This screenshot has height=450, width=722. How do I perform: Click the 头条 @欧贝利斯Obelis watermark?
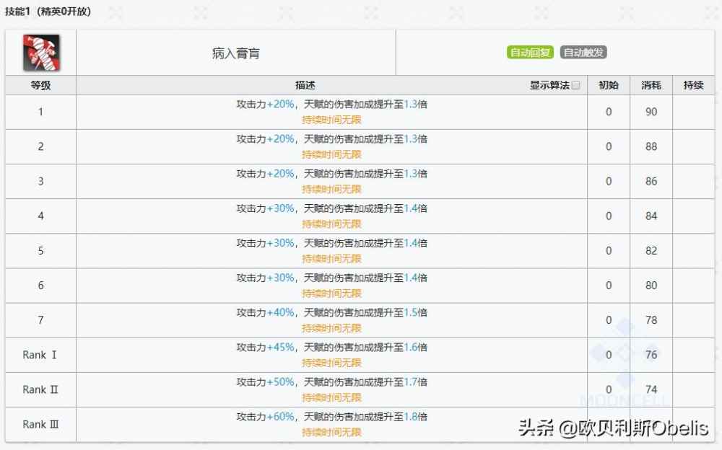[x=613, y=428]
